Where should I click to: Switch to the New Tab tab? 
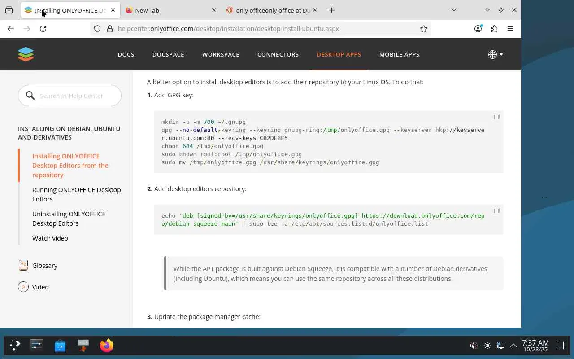(171, 10)
